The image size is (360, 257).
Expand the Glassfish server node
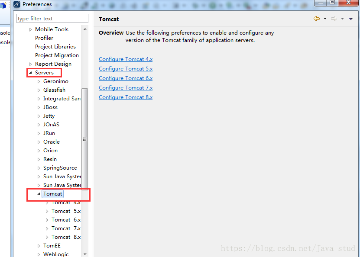point(39,90)
